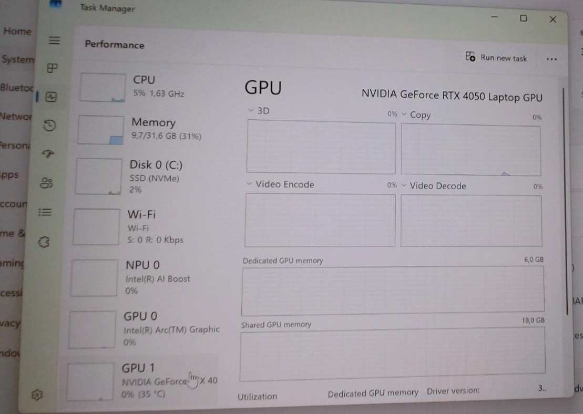The height and width of the screenshot is (414, 583).
Task: Click the Task Manager app icon
Action: click(56, 4)
